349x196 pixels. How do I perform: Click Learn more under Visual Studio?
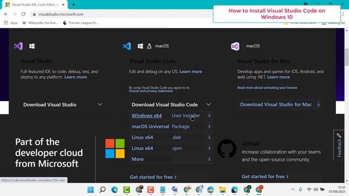pyautogui.click(x=76, y=77)
